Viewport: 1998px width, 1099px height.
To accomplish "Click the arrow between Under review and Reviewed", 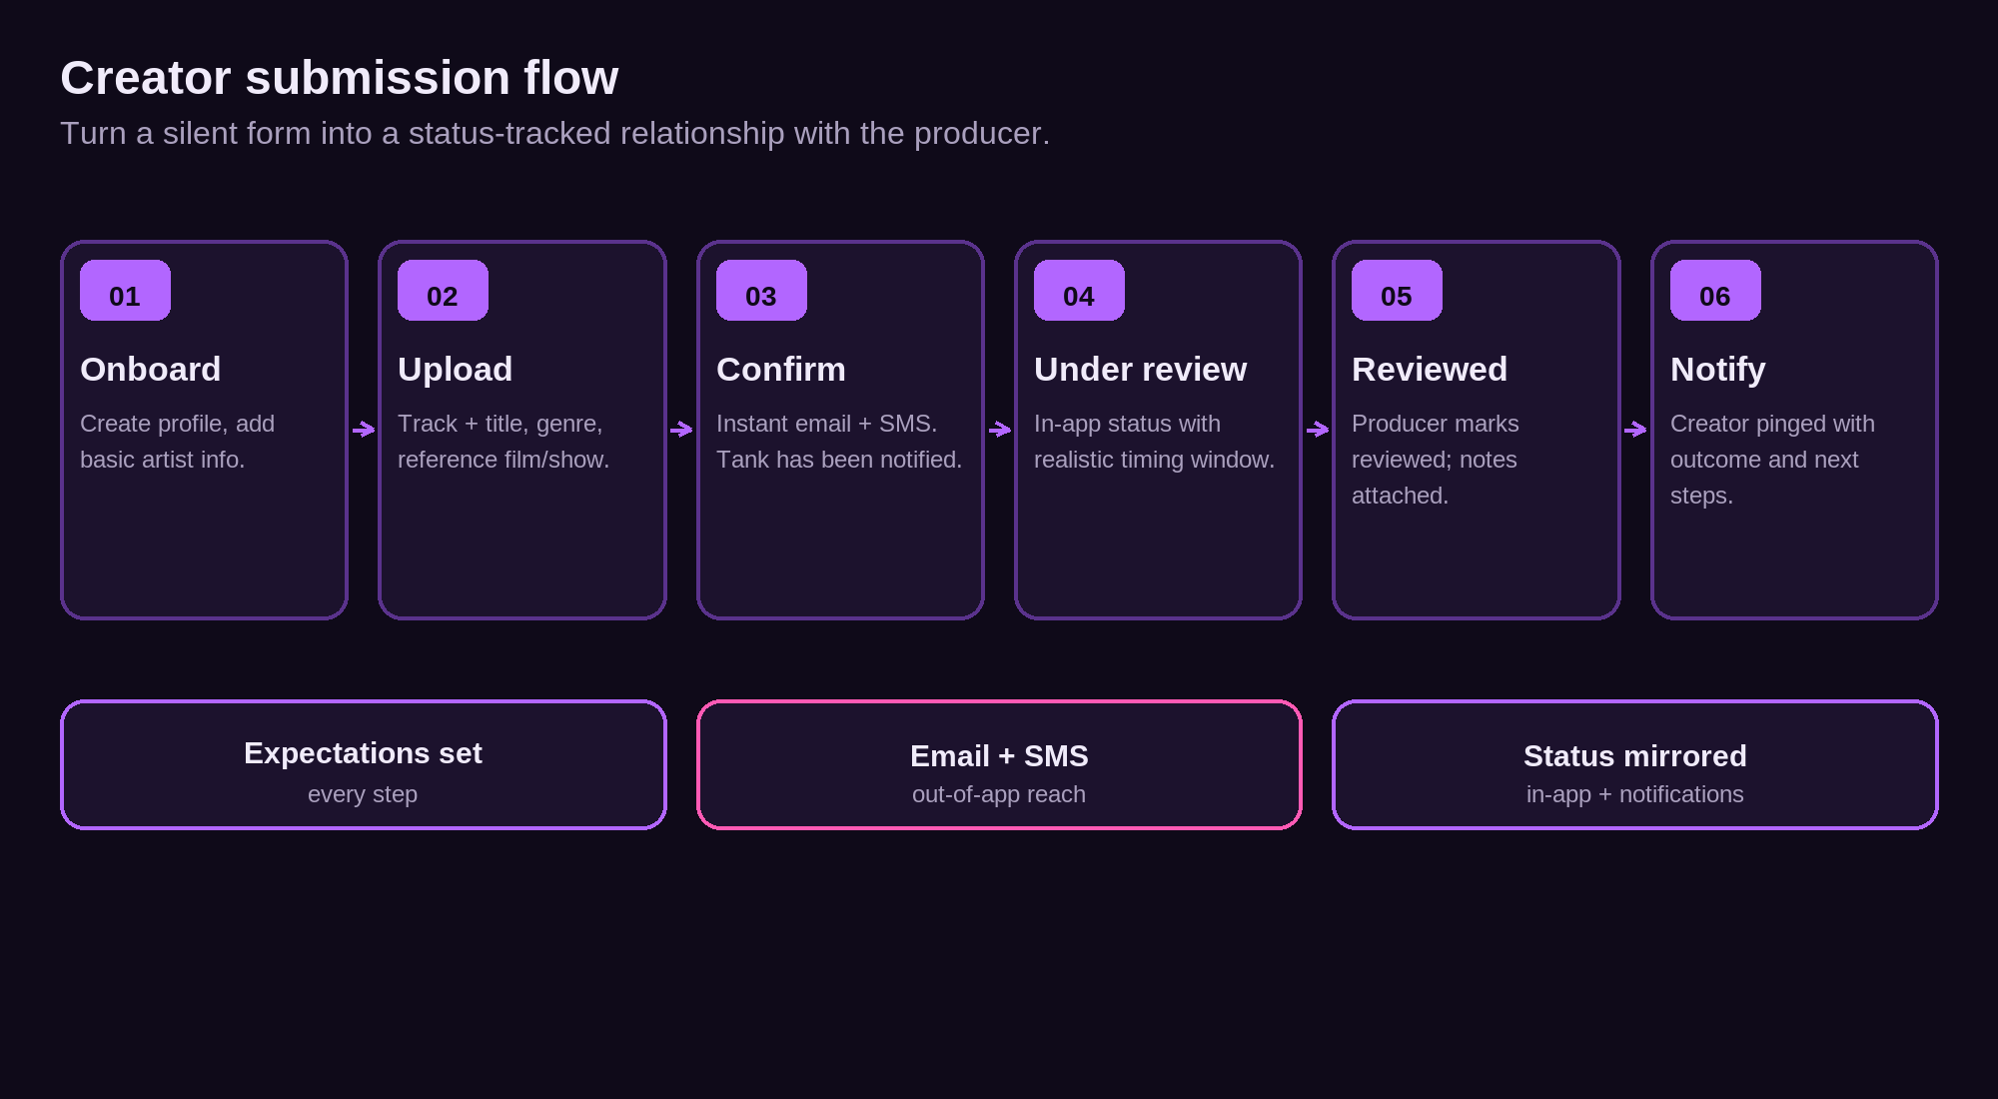I will tap(1318, 430).
